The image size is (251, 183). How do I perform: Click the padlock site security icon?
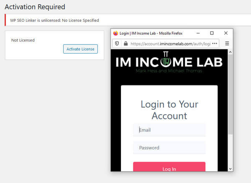point(126,44)
